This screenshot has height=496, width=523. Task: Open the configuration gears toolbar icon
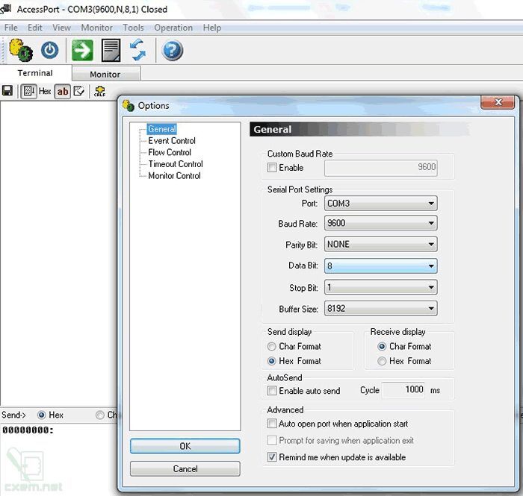[21, 50]
